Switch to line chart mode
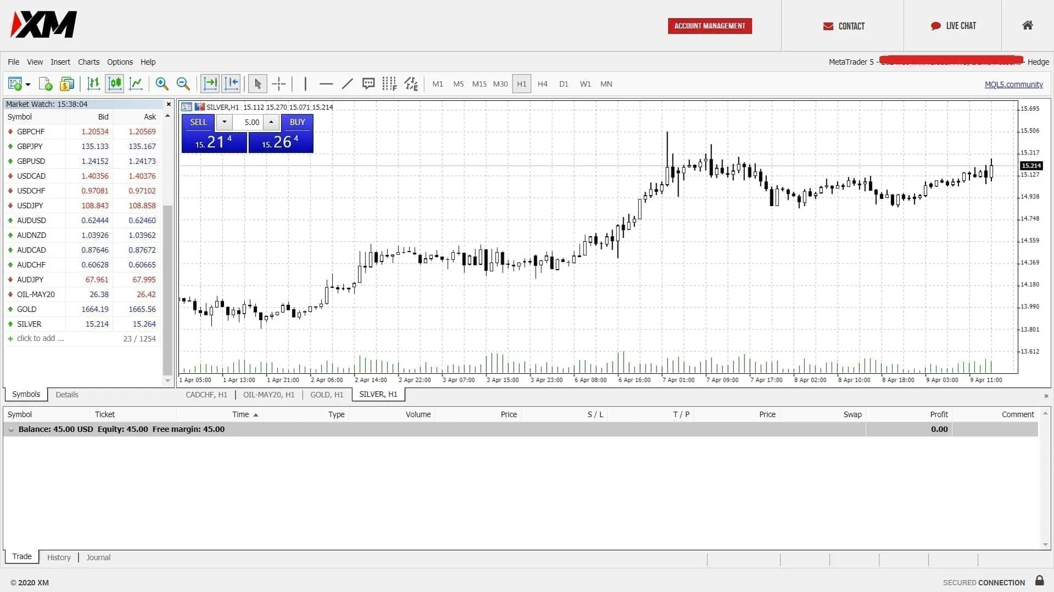Screen dimensions: 1054x592 coord(136,83)
